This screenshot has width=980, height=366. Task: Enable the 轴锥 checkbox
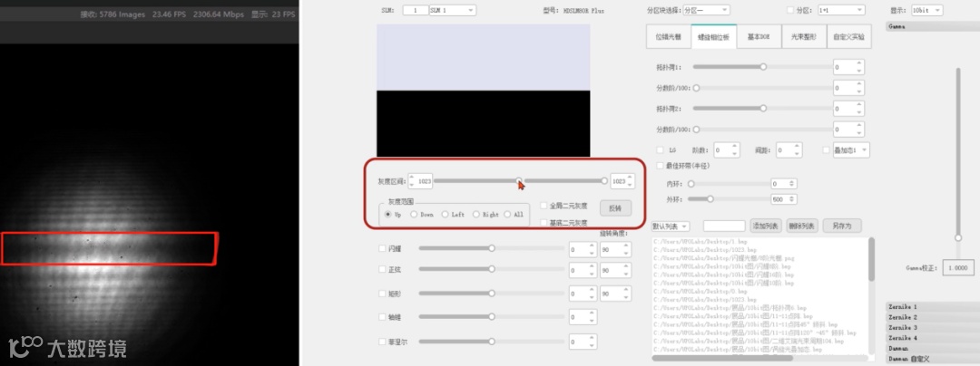382,317
